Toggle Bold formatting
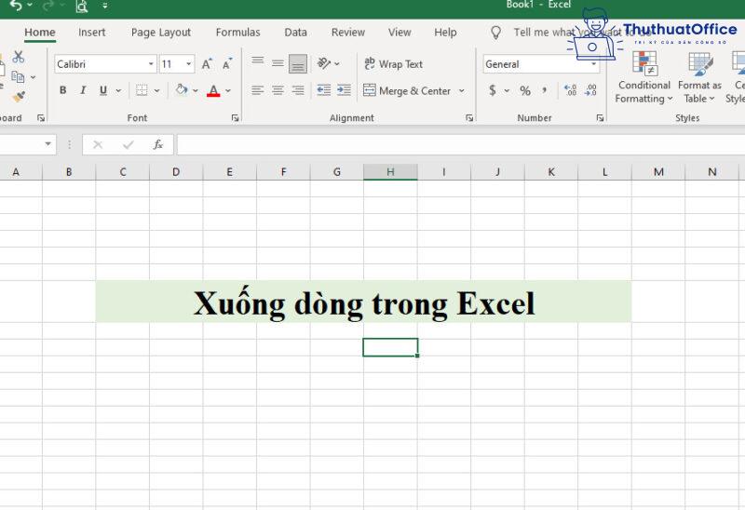This screenshot has height=510, width=745. (63, 91)
